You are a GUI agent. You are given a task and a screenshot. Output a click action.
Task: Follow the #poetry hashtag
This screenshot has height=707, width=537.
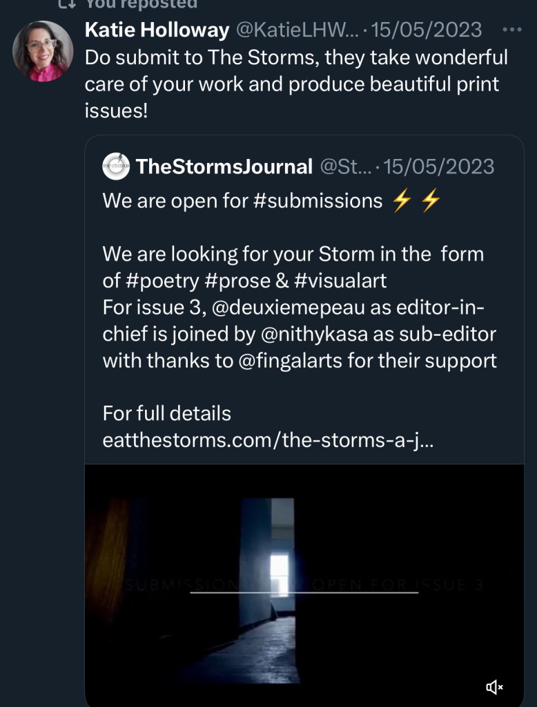166,281
